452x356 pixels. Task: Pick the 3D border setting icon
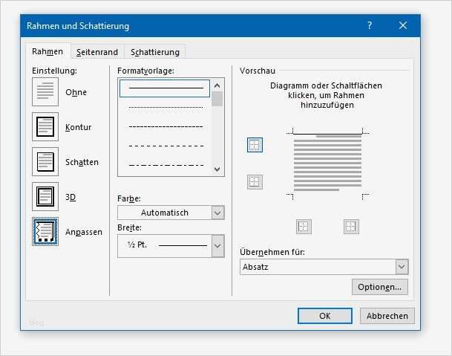pyautogui.click(x=45, y=197)
